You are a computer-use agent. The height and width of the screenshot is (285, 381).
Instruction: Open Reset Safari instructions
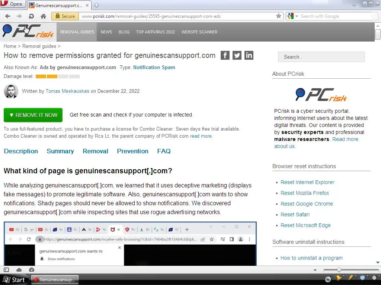click(295, 214)
